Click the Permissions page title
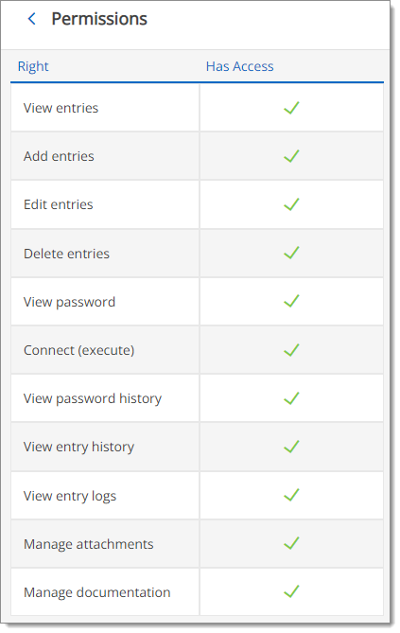Screen dimensions: 400x633 coord(99,19)
